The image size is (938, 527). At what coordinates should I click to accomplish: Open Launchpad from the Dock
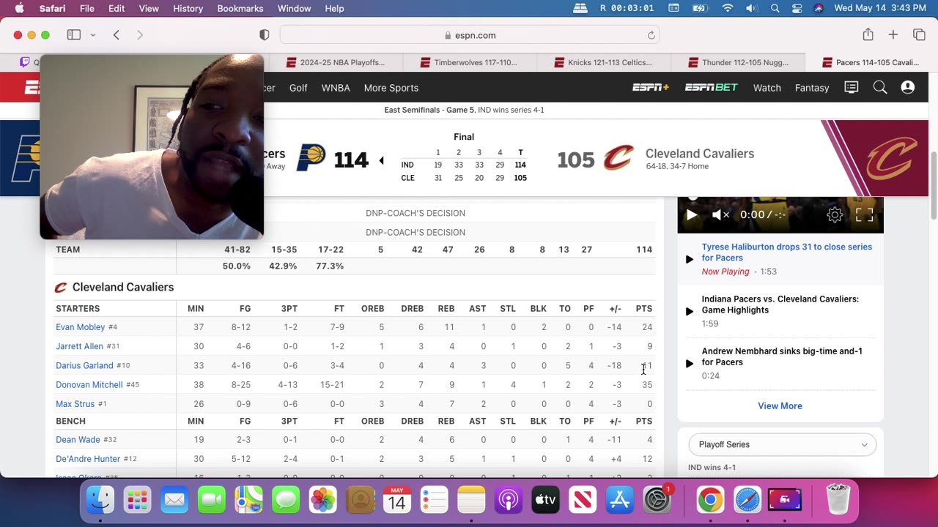click(x=137, y=500)
